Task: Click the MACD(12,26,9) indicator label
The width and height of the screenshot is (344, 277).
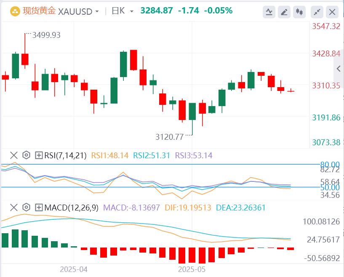Action: click(x=71, y=207)
